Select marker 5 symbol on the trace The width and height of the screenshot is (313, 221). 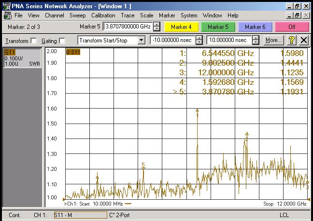(143, 166)
